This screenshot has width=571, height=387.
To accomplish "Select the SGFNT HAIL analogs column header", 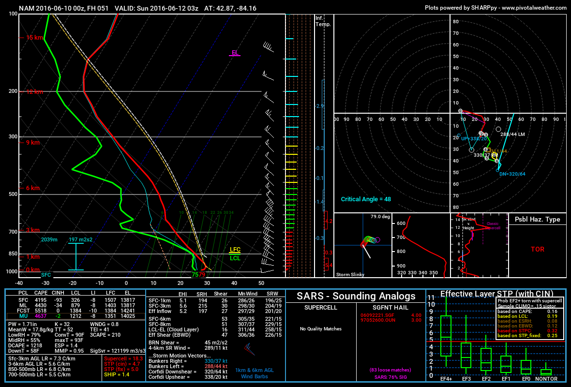I will tap(390, 308).
